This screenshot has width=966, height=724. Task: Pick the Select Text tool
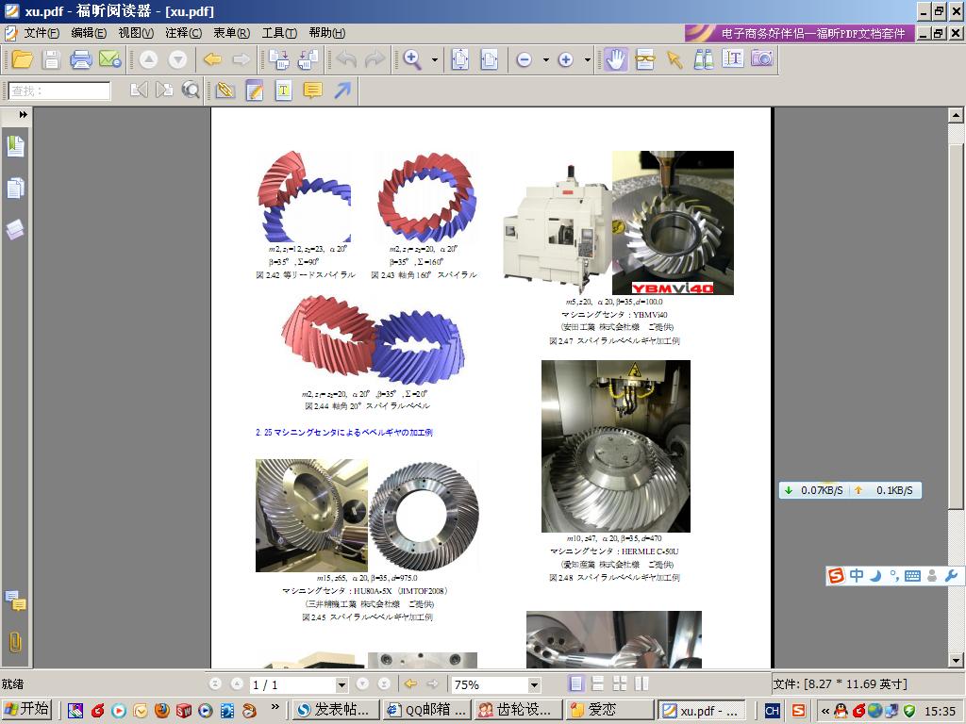click(x=732, y=59)
